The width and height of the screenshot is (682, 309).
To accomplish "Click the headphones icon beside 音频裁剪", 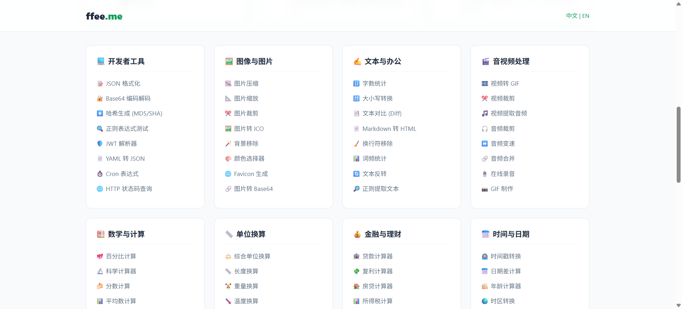I will pyautogui.click(x=485, y=129).
